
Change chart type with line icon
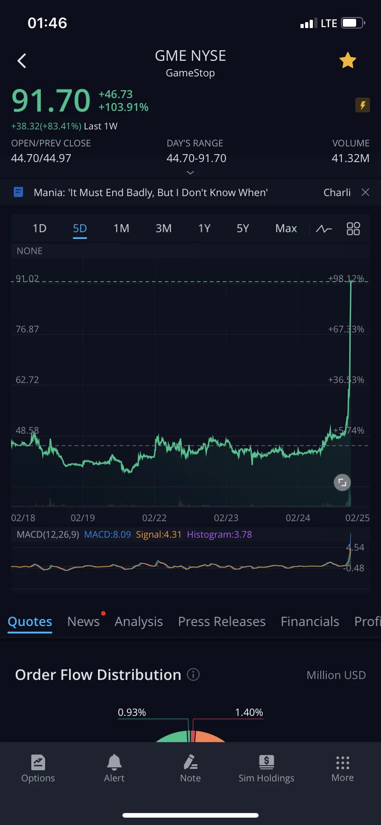pos(324,229)
